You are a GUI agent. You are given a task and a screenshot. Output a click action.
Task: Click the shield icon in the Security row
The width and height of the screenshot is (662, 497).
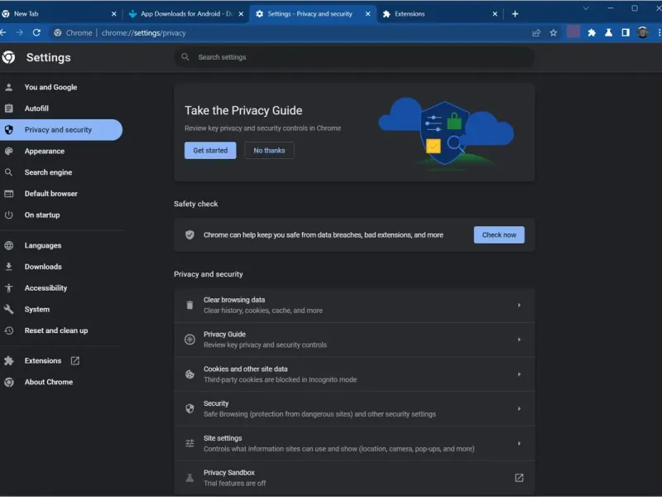[189, 408]
